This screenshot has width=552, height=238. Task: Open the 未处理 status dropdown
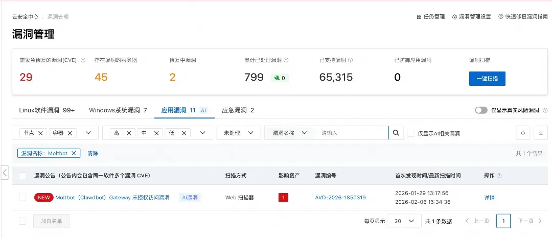pos(239,133)
